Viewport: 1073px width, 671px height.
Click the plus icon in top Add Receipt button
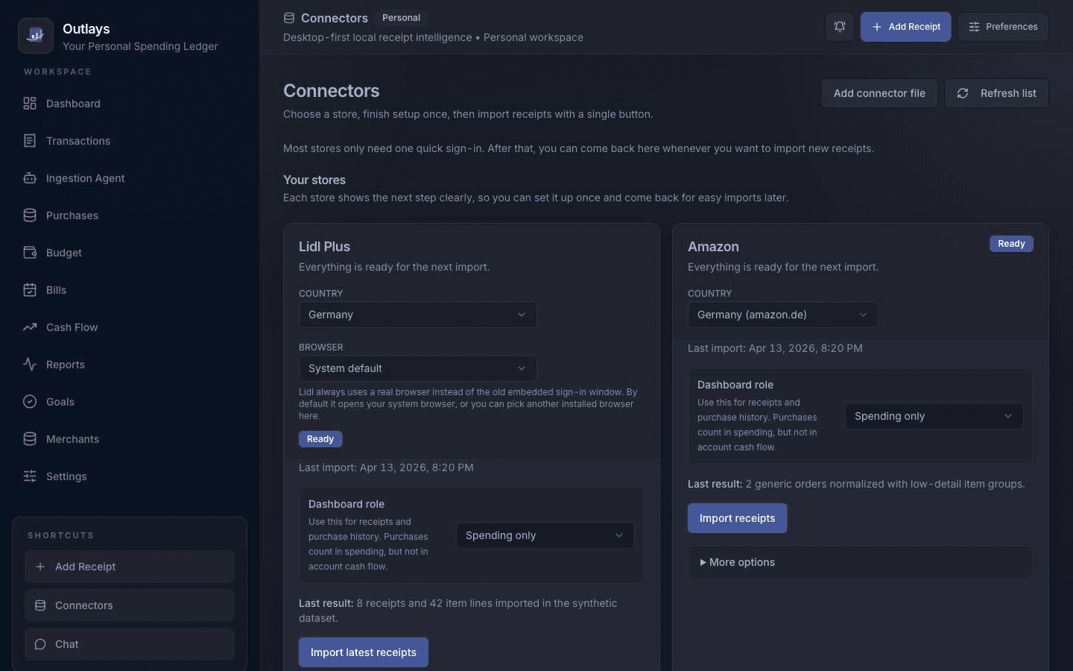(x=877, y=27)
